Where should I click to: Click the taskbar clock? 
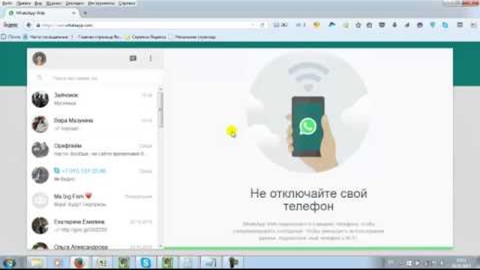tap(461, 263)
